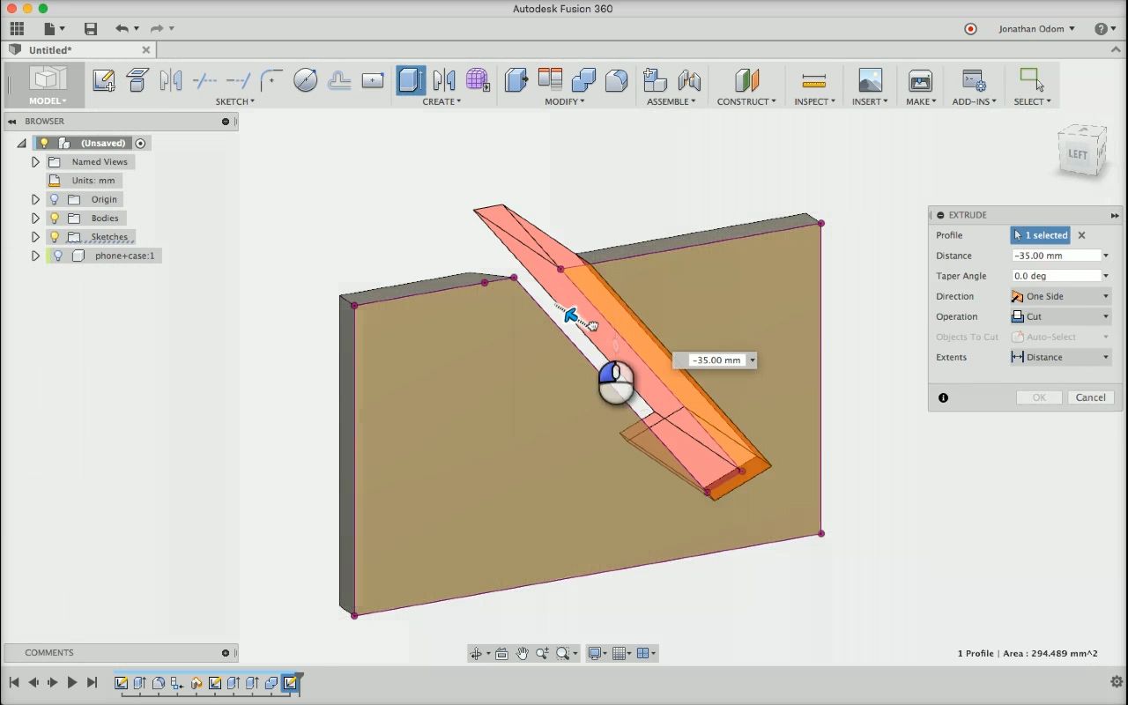Viewport: 1128px width, 705px height.
Task: Open the Jonathan Odom account menu
Action: (1036, 29)
